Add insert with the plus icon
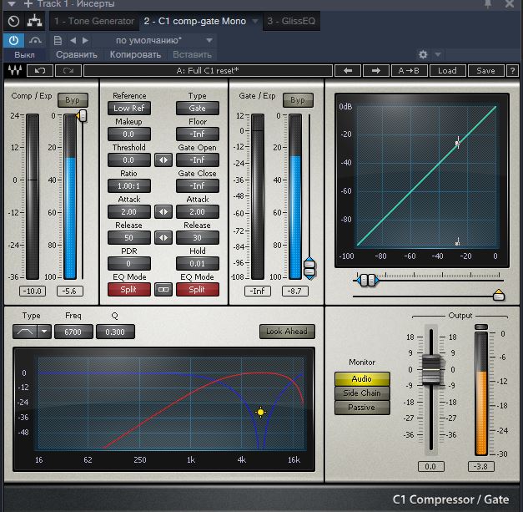523x512 pixels. click(x=28, y=4)
